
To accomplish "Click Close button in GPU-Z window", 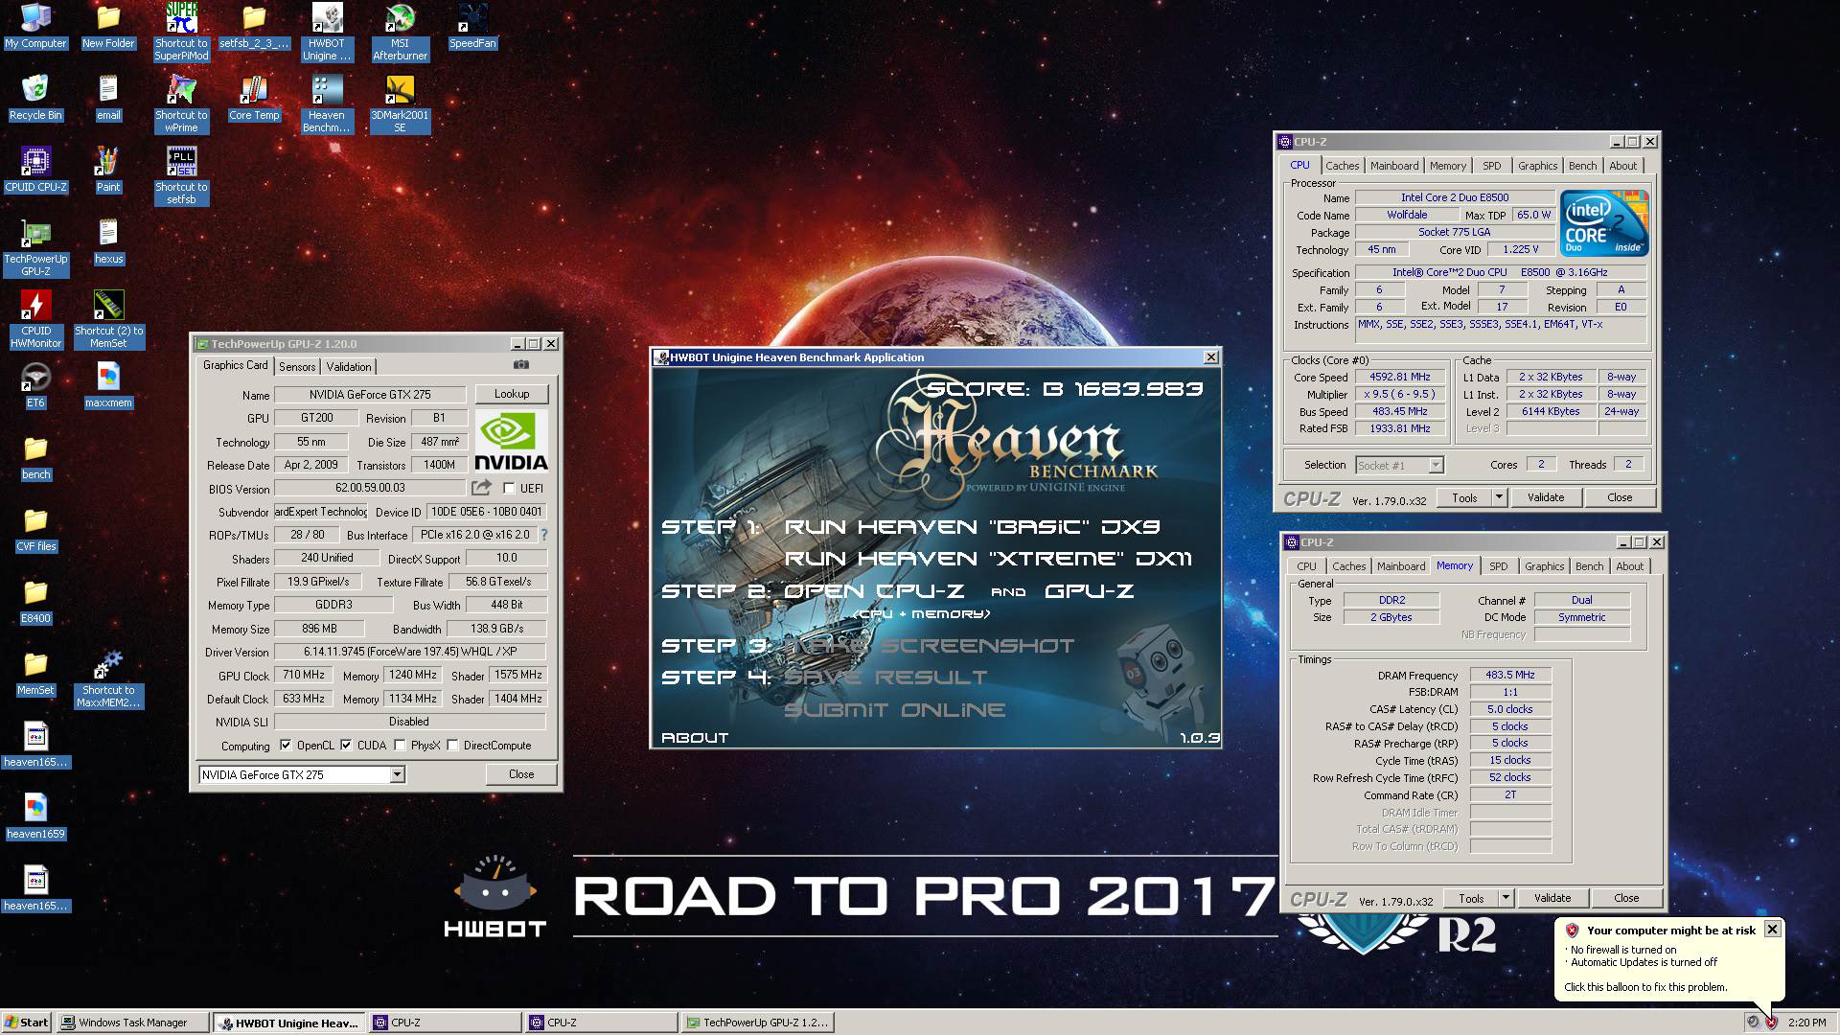I will click(521, 774).
